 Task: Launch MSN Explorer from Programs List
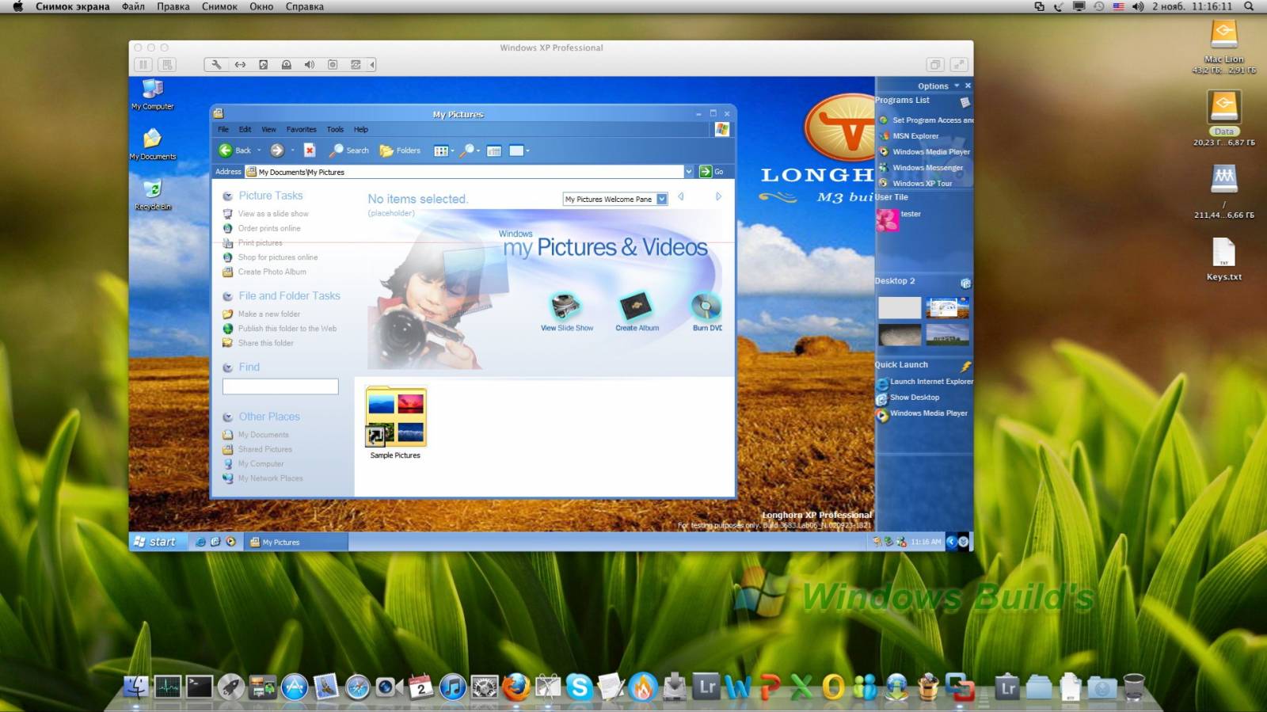pos(915,136)
